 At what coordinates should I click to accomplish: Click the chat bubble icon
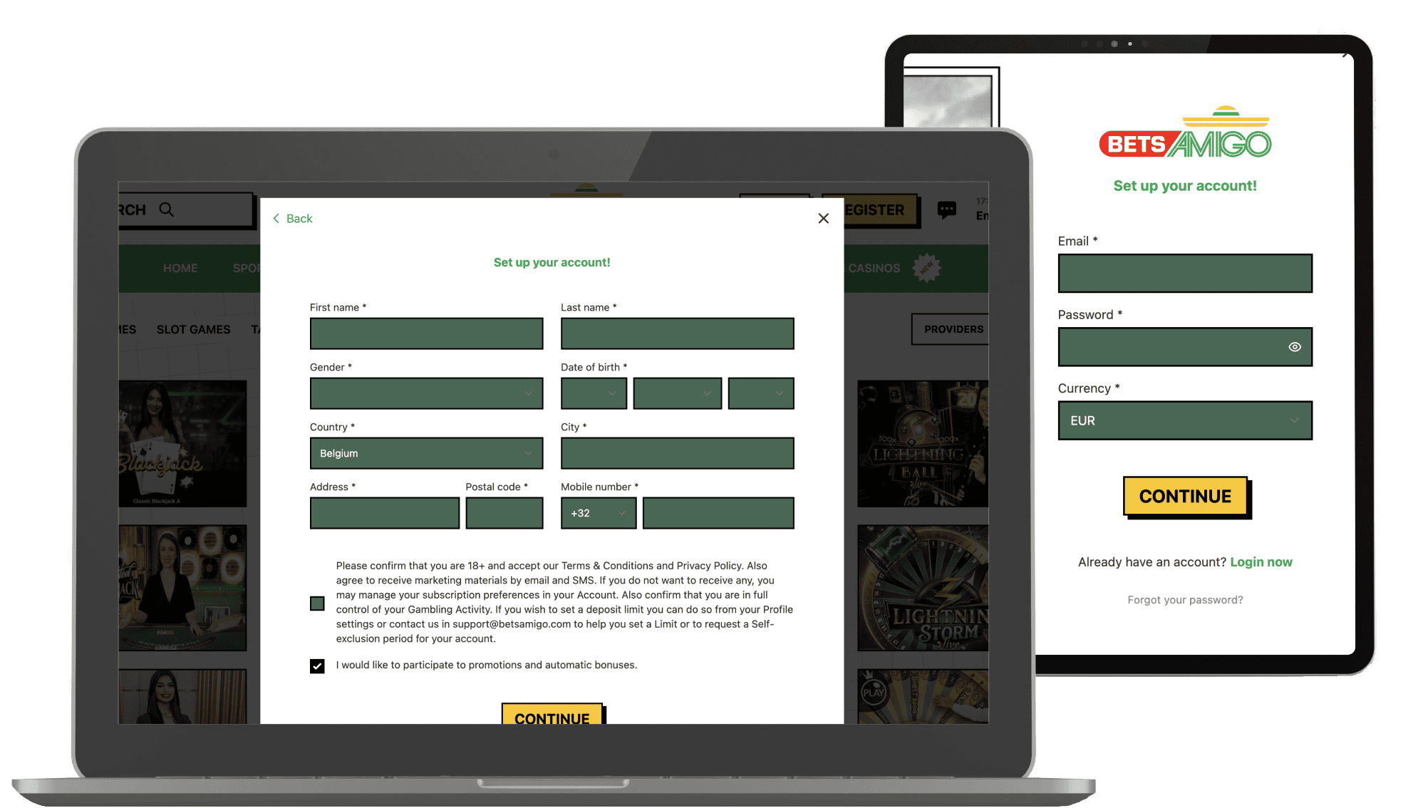pyautogui.click(x=946, y=209)
